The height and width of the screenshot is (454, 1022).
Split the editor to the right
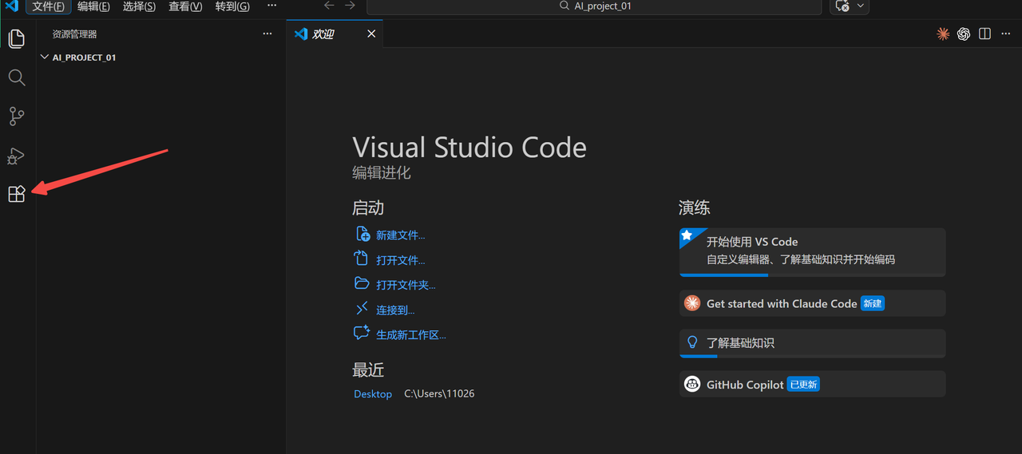(984, 34)
